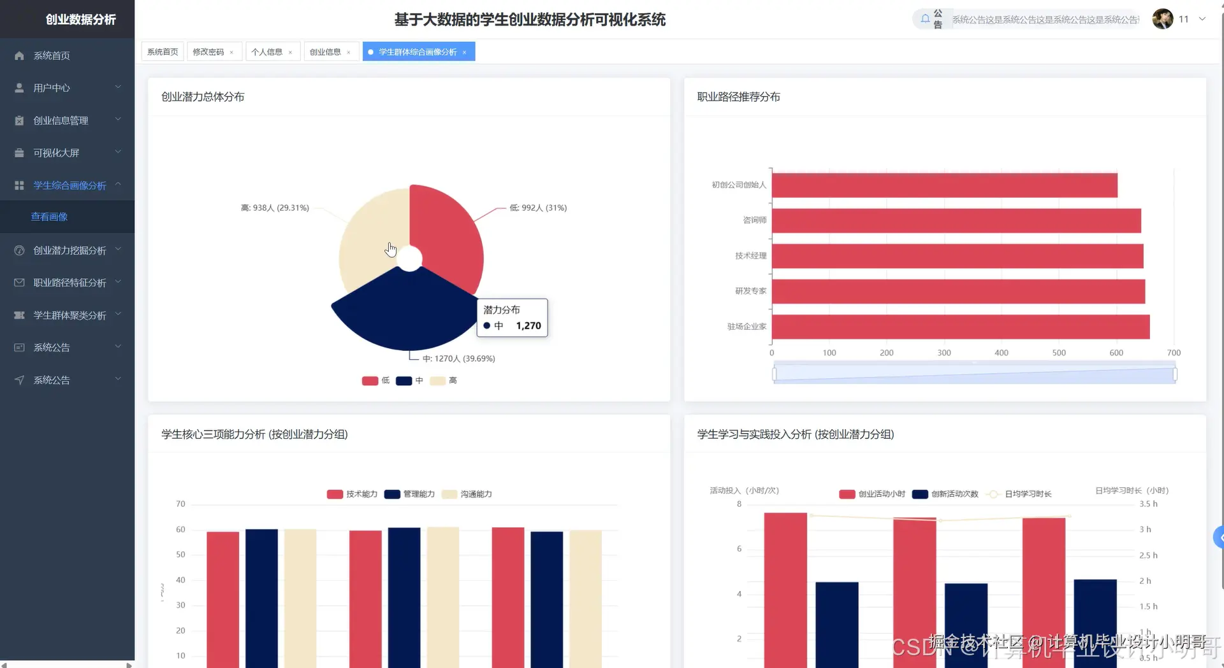
Task: Click the 中: 1270人 (39.69%) pie label
Action: 459,359
